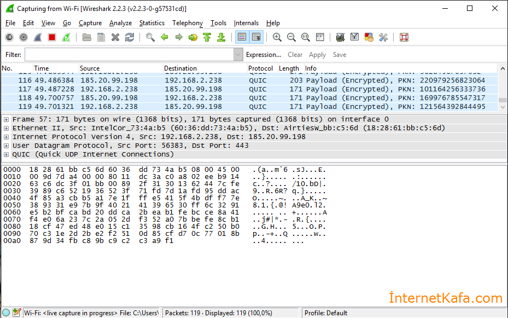
Task: Open the Help menu
Action: pos(273,23)
